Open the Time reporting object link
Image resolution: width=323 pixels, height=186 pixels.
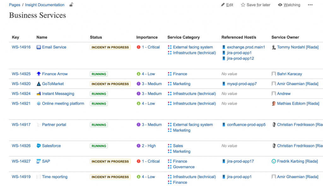tap(55, 177)
